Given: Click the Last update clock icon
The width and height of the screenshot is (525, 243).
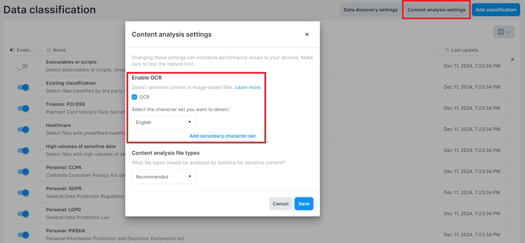Looking at the screenshot, I should click(447, 50).
